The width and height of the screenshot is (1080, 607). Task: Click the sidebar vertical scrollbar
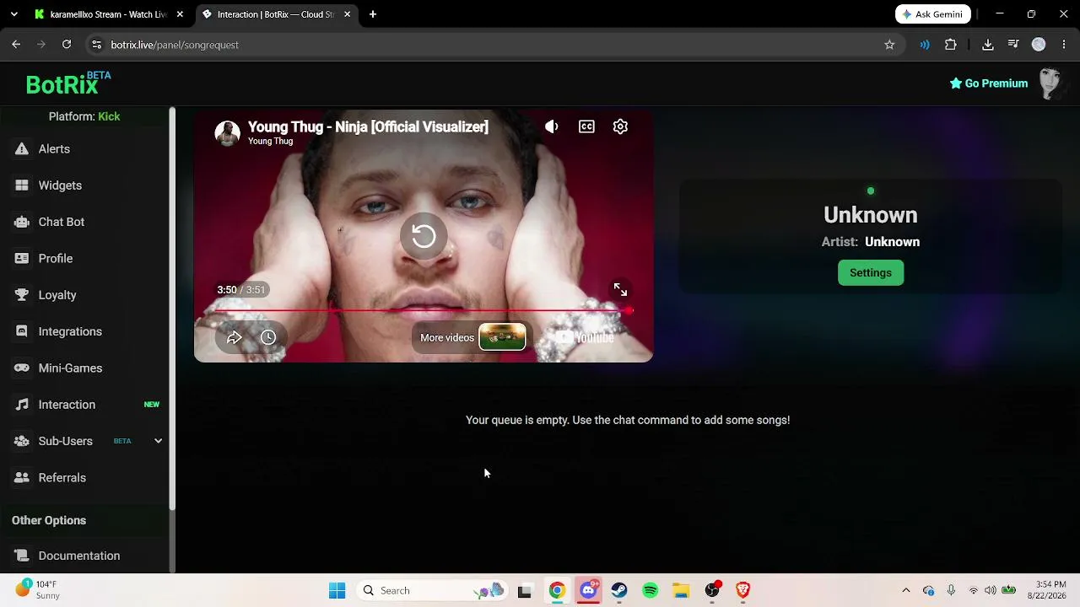[x=172, y=309]
